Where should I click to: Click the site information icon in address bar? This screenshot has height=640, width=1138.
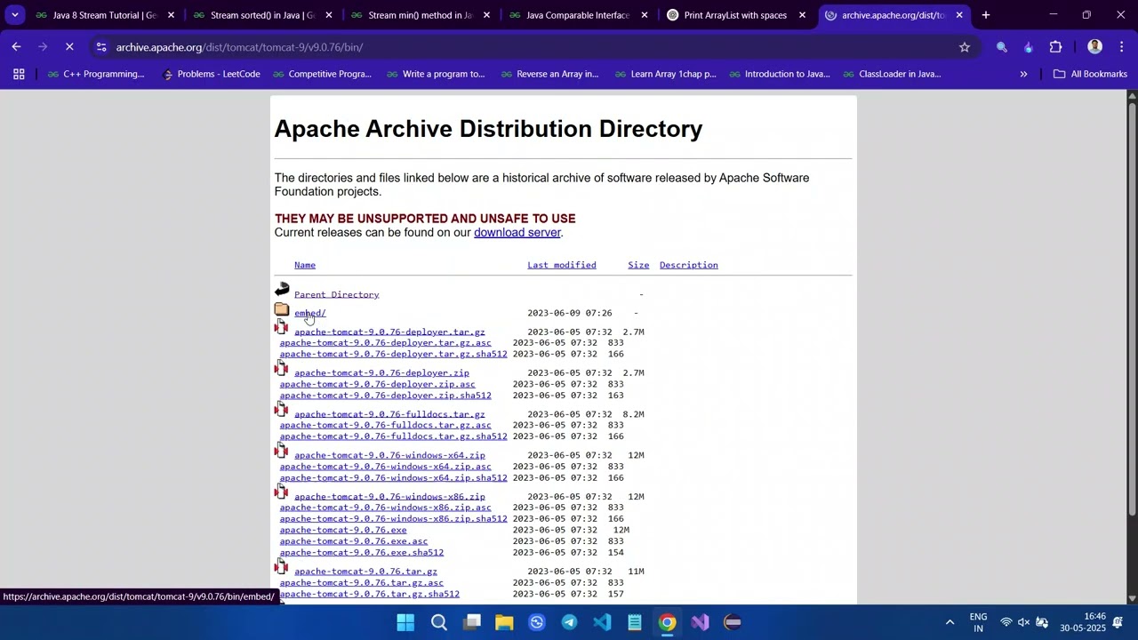(101, 47)
